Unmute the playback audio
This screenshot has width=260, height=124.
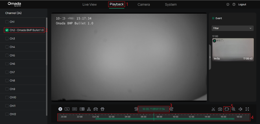pyautogui.click(x=240, y=109)
